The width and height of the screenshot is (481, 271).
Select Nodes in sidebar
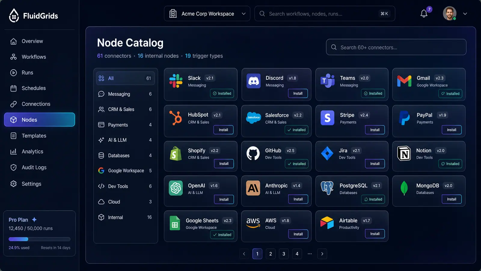click(x=39, y=120)
